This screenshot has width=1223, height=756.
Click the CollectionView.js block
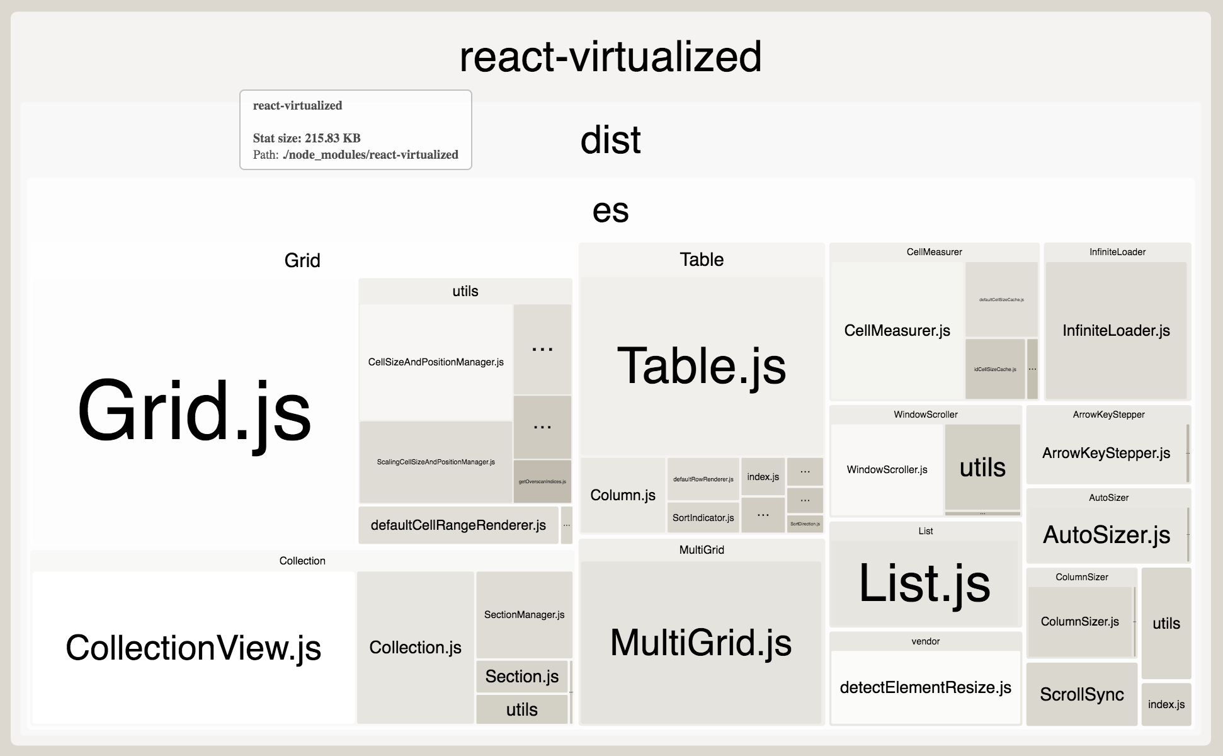tap(193, 648)
